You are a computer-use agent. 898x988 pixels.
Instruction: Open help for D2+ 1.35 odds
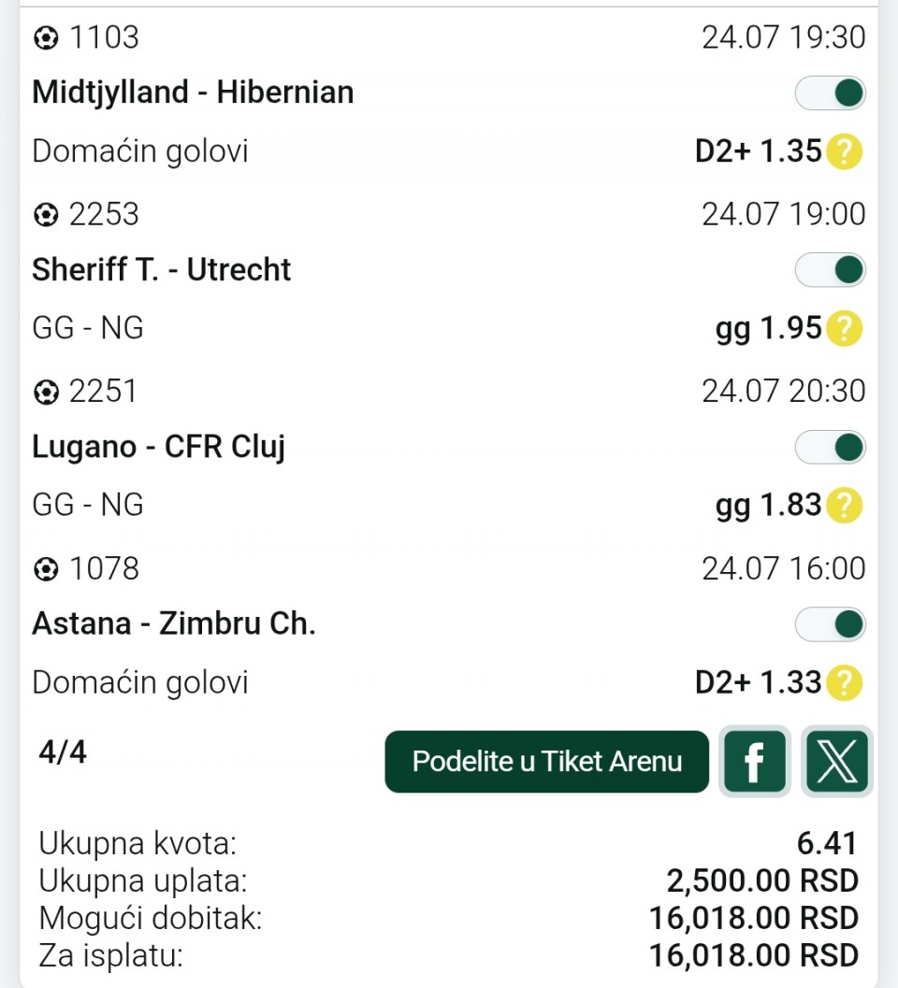click(845, 151)
